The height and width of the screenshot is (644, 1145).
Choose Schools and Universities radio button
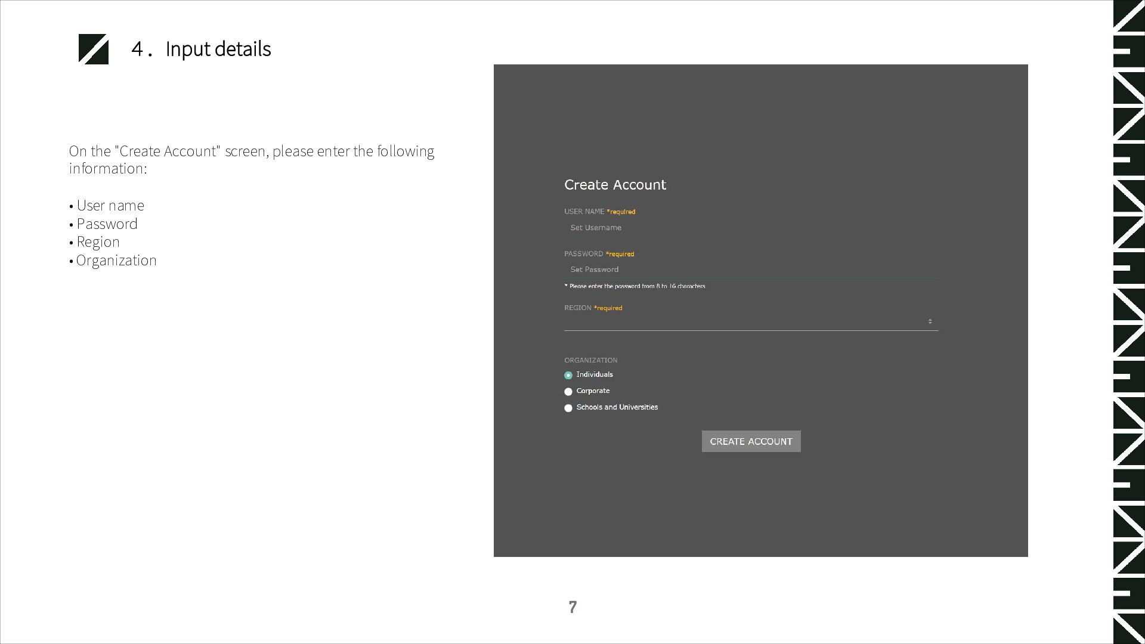point(568,408)
